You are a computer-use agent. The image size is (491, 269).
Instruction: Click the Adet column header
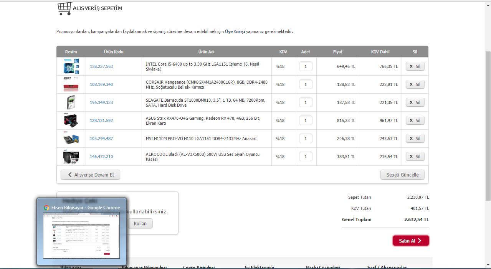[306, 52]
